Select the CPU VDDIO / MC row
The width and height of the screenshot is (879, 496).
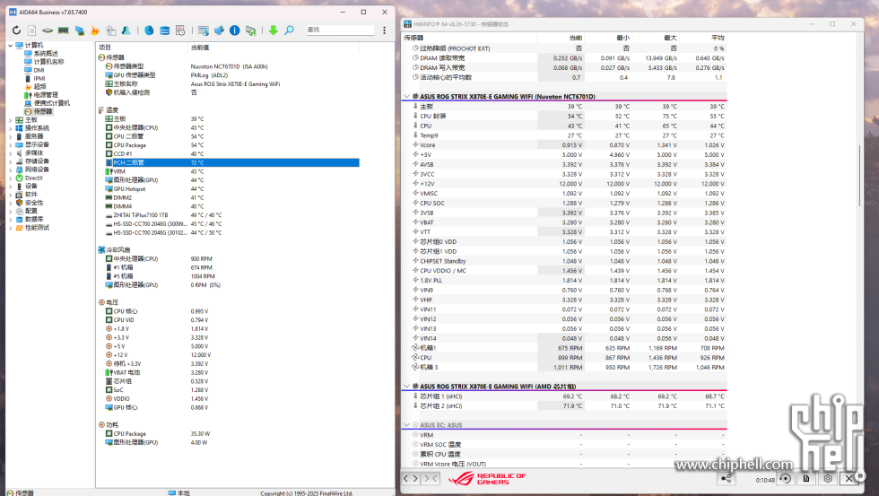(565, 271)
